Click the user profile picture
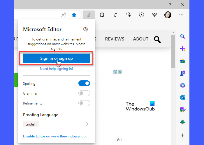The height and width of the screenshot is (145, 204). [x=168, y=15]
